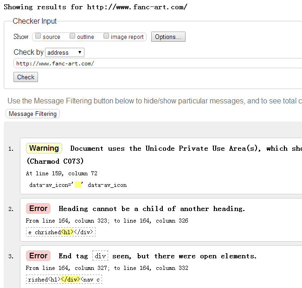
Task: Check the image report option
Action: [107, 36]
